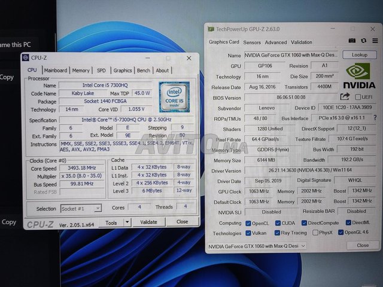Screen dimensions: 383x287
Task: Open the GPU selection dropdown in GPU-Z
Action: pos(257,246)
